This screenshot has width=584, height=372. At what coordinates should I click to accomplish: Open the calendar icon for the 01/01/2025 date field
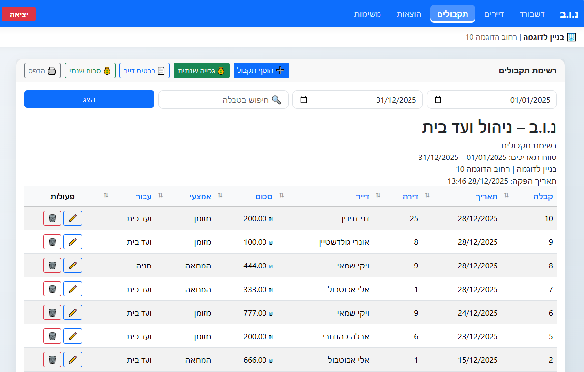pos(438,99)
